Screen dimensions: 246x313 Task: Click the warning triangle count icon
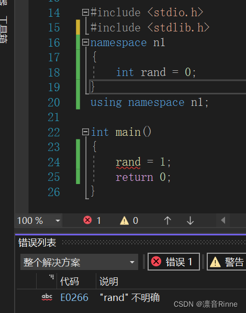125,221
